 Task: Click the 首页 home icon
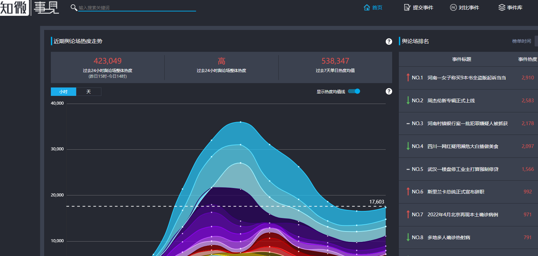[367, 7]
